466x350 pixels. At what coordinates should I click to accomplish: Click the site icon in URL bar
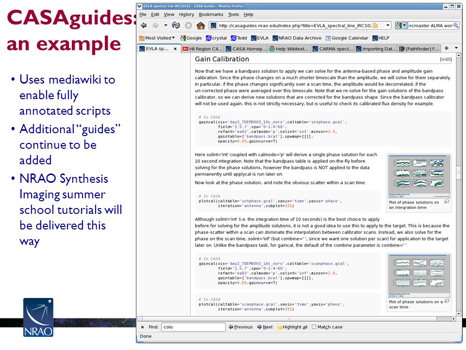pos(214,26)
